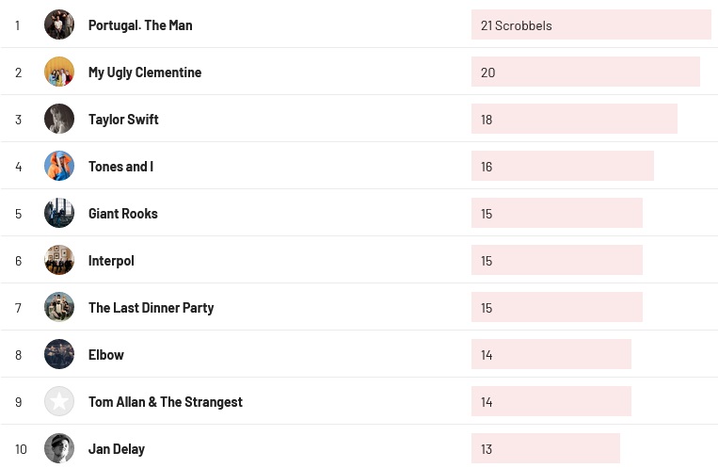Click Tones and I 16 scrobbles bar
The width and height of the screenshot is (718, 468).
(562, 167)
